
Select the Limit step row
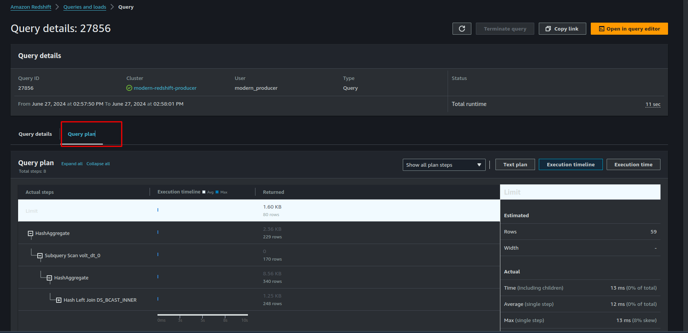[x=259, y=210]
